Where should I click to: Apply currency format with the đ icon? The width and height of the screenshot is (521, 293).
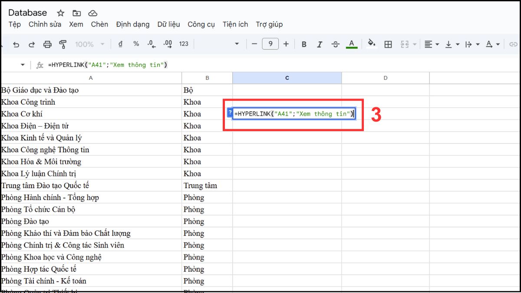click(120, 44)
